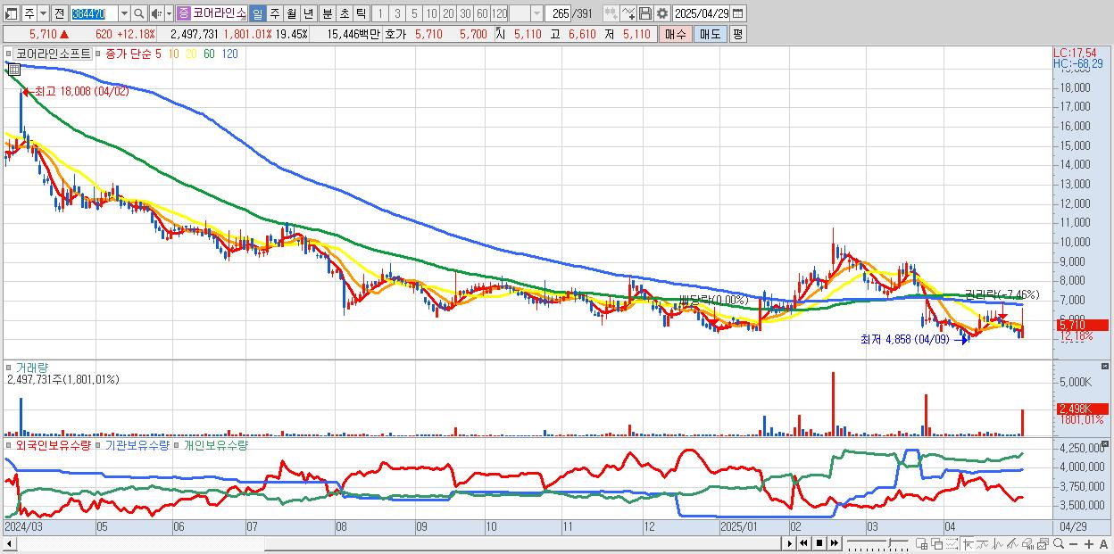Click the 매수 (buy) button

676,34
